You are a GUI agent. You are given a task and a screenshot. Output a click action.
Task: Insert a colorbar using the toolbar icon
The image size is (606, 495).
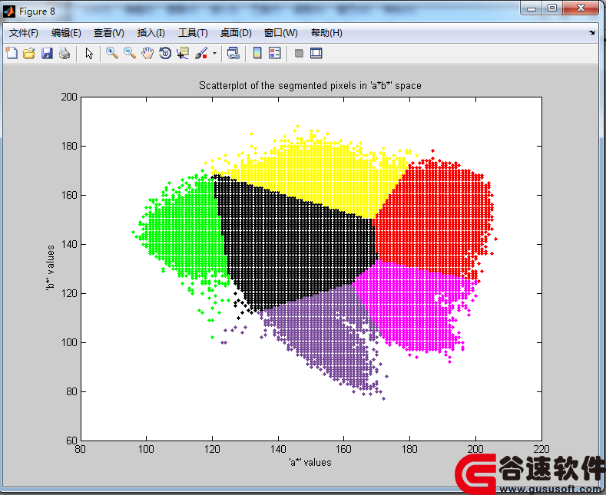pos(257,53)
